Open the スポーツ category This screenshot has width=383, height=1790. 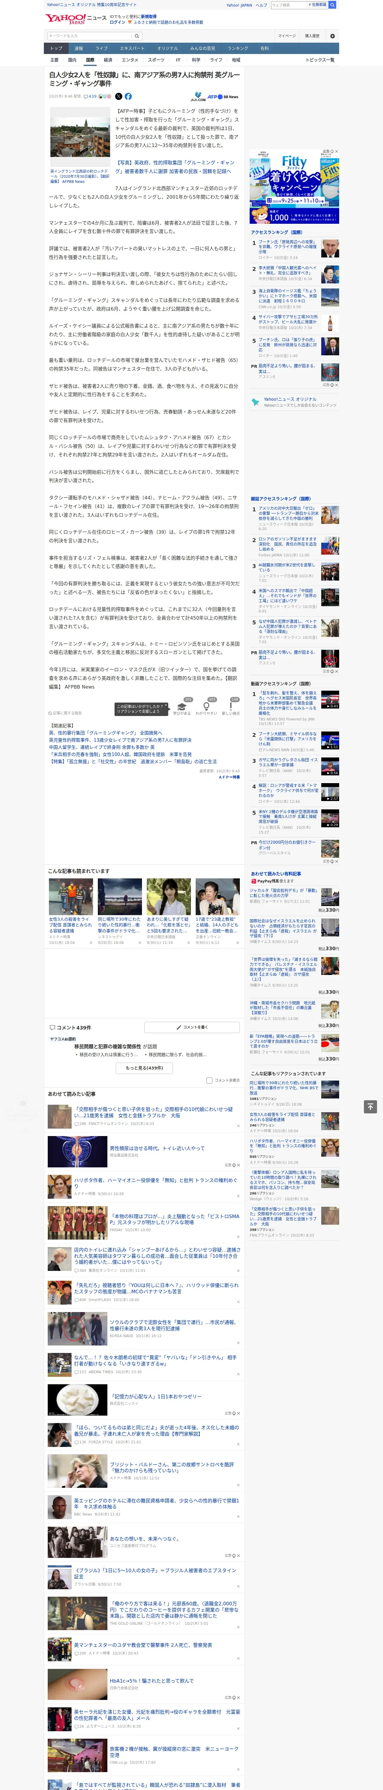tap(156, 60)
